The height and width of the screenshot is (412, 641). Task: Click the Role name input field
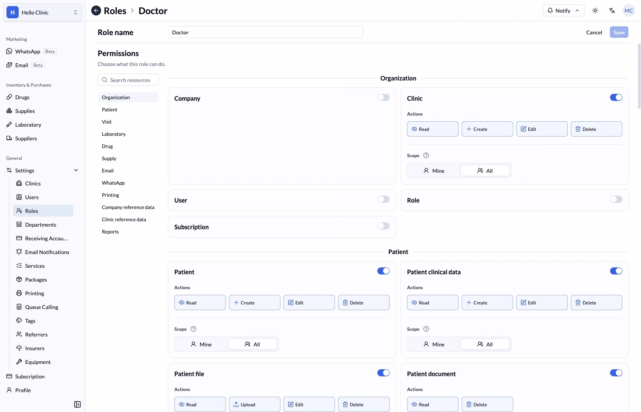pos(266,32)
